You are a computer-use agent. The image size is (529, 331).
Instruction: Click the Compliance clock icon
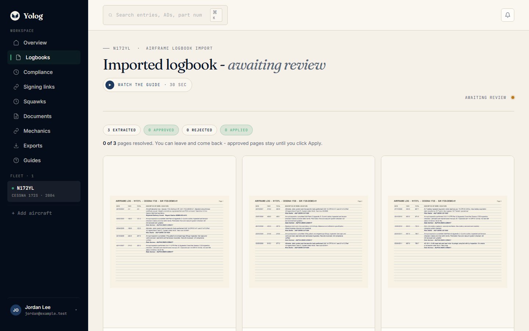16,72
